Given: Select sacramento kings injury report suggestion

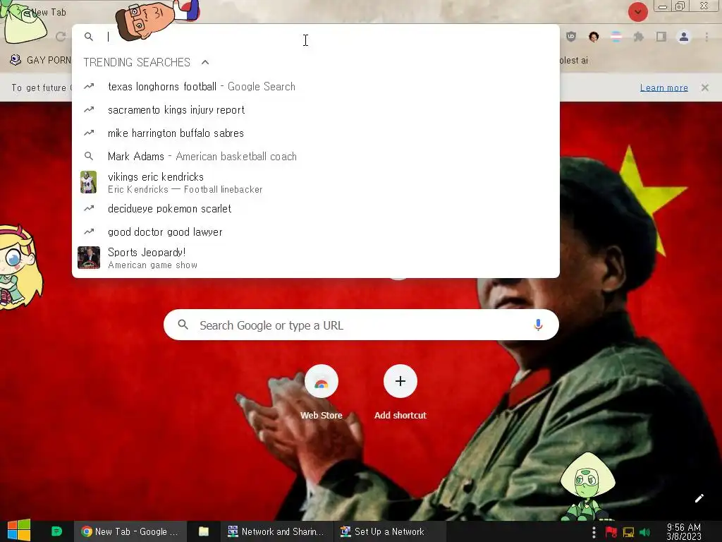Looking at the screenshot, I should click(x=316, y=109).
